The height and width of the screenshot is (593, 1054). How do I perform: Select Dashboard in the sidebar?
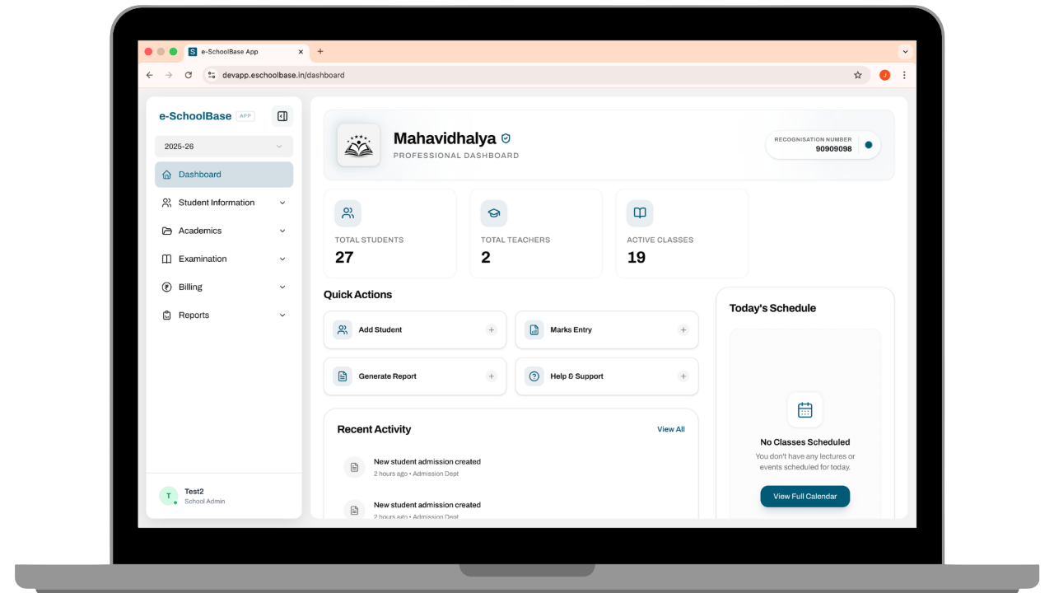pos(223,175)
